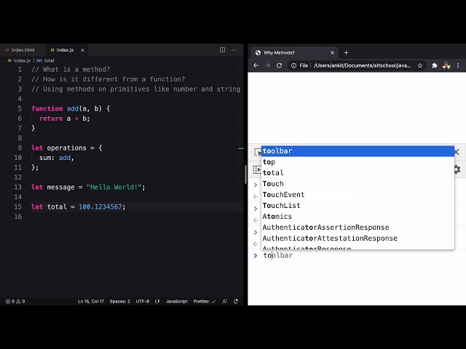The width and height of the screenshot is (466, 349).
Task: Open index.js breadcrumb item
Action: point(19,60)
